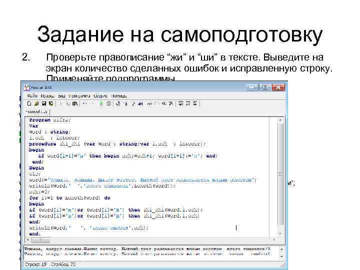Click the final 'end.' line
Viewport: 360px width, 270px height.
[x=35, y=233]
